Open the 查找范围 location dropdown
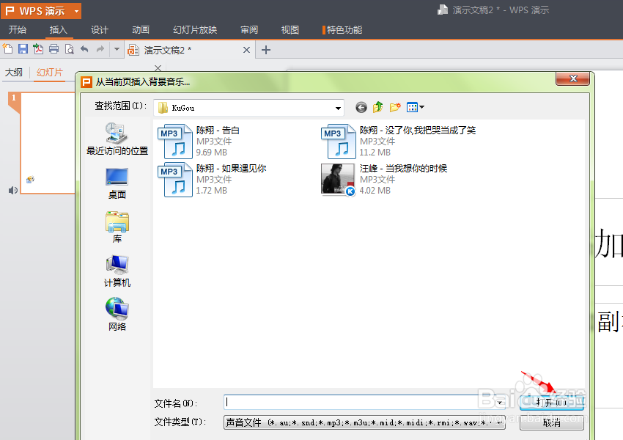Viewport: 623px width, 440px height. (x=339, y=106)
